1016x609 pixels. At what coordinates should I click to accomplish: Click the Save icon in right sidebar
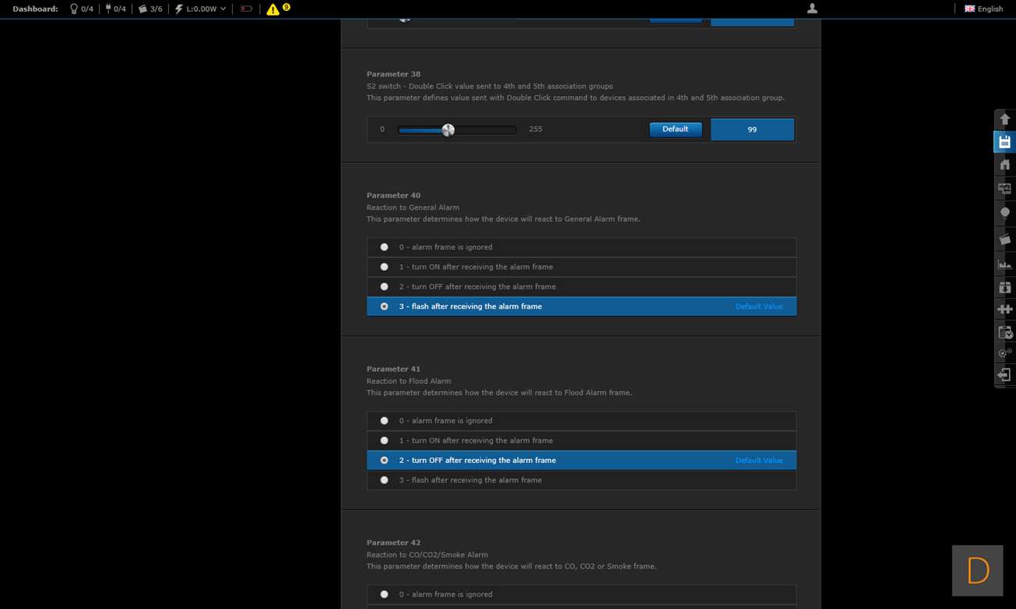(1005, 142)
